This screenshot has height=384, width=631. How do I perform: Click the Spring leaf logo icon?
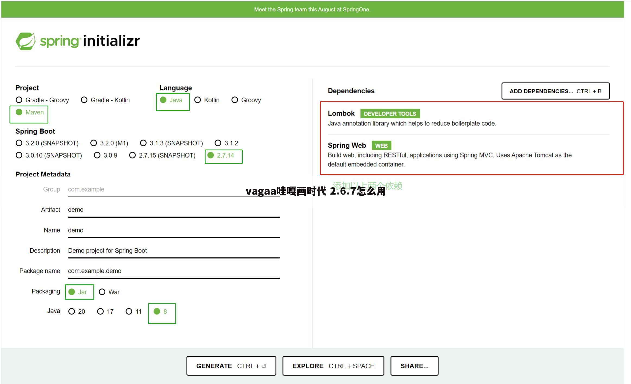pyautogui.click(x=26, y=41)
